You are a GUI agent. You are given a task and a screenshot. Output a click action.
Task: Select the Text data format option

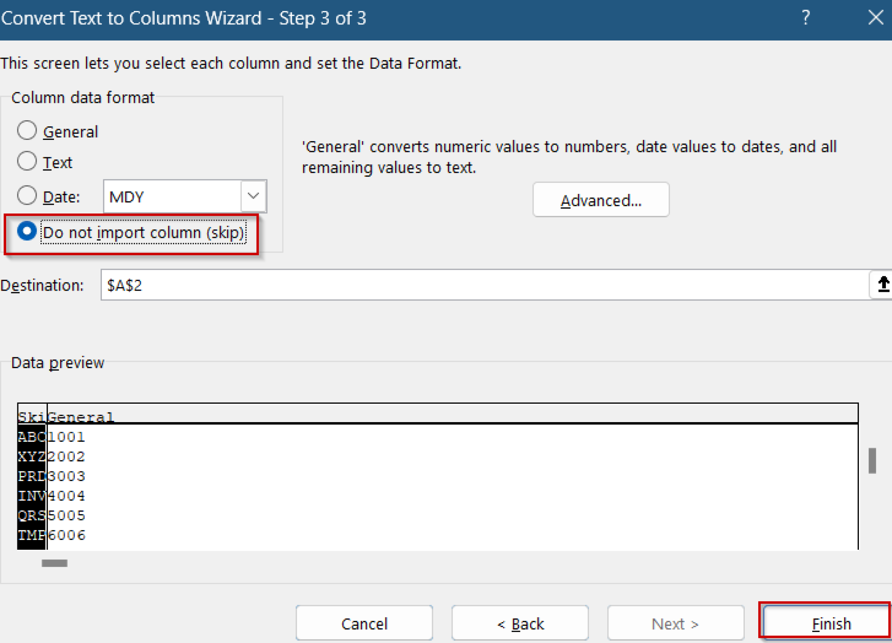pos(27,161)
